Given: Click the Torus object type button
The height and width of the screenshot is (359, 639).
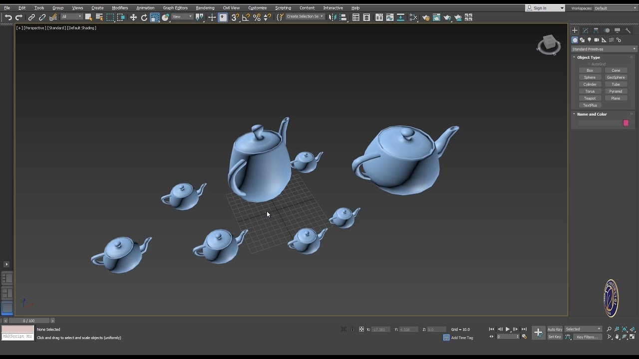Looking at the screenshot, I should click(590, 91).
